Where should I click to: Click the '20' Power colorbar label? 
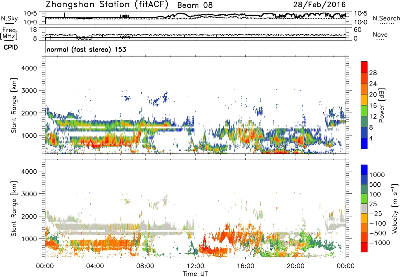tap(373, 95)
